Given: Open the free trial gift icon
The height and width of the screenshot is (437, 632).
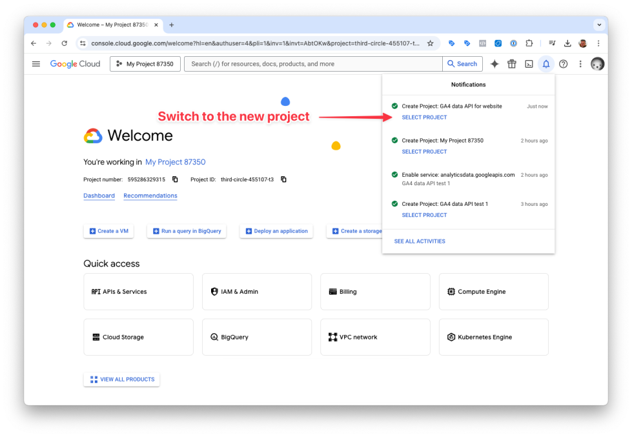Looking at the screenshot, I should click(512, 64).
